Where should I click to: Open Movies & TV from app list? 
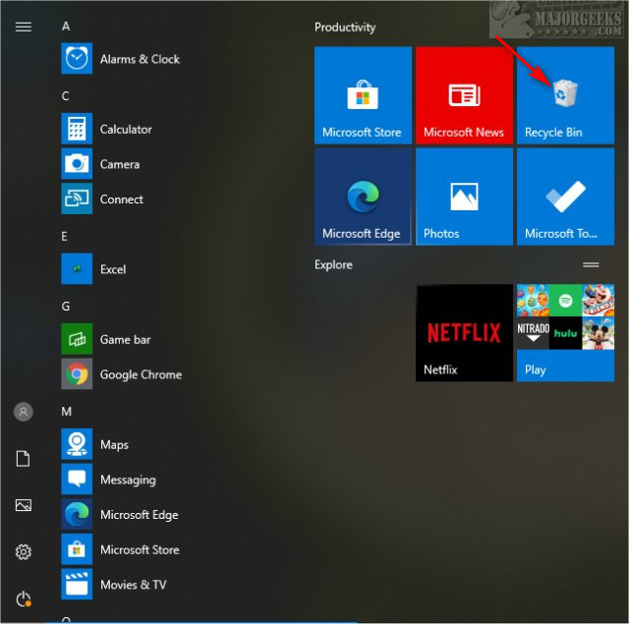133,585
